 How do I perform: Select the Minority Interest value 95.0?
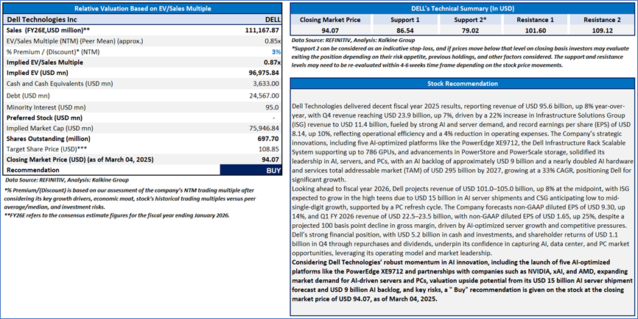272,107
